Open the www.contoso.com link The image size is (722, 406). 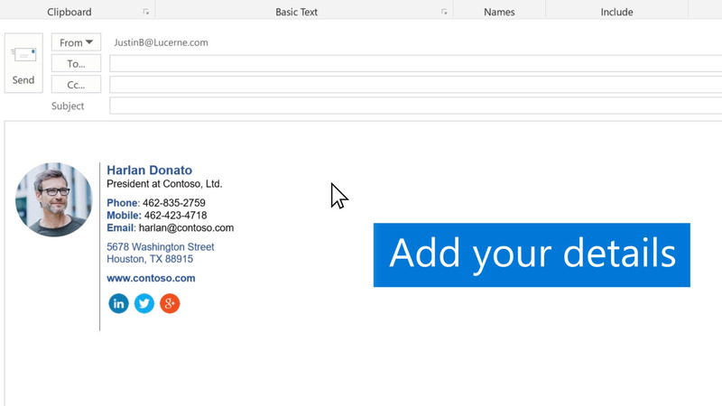151,279
